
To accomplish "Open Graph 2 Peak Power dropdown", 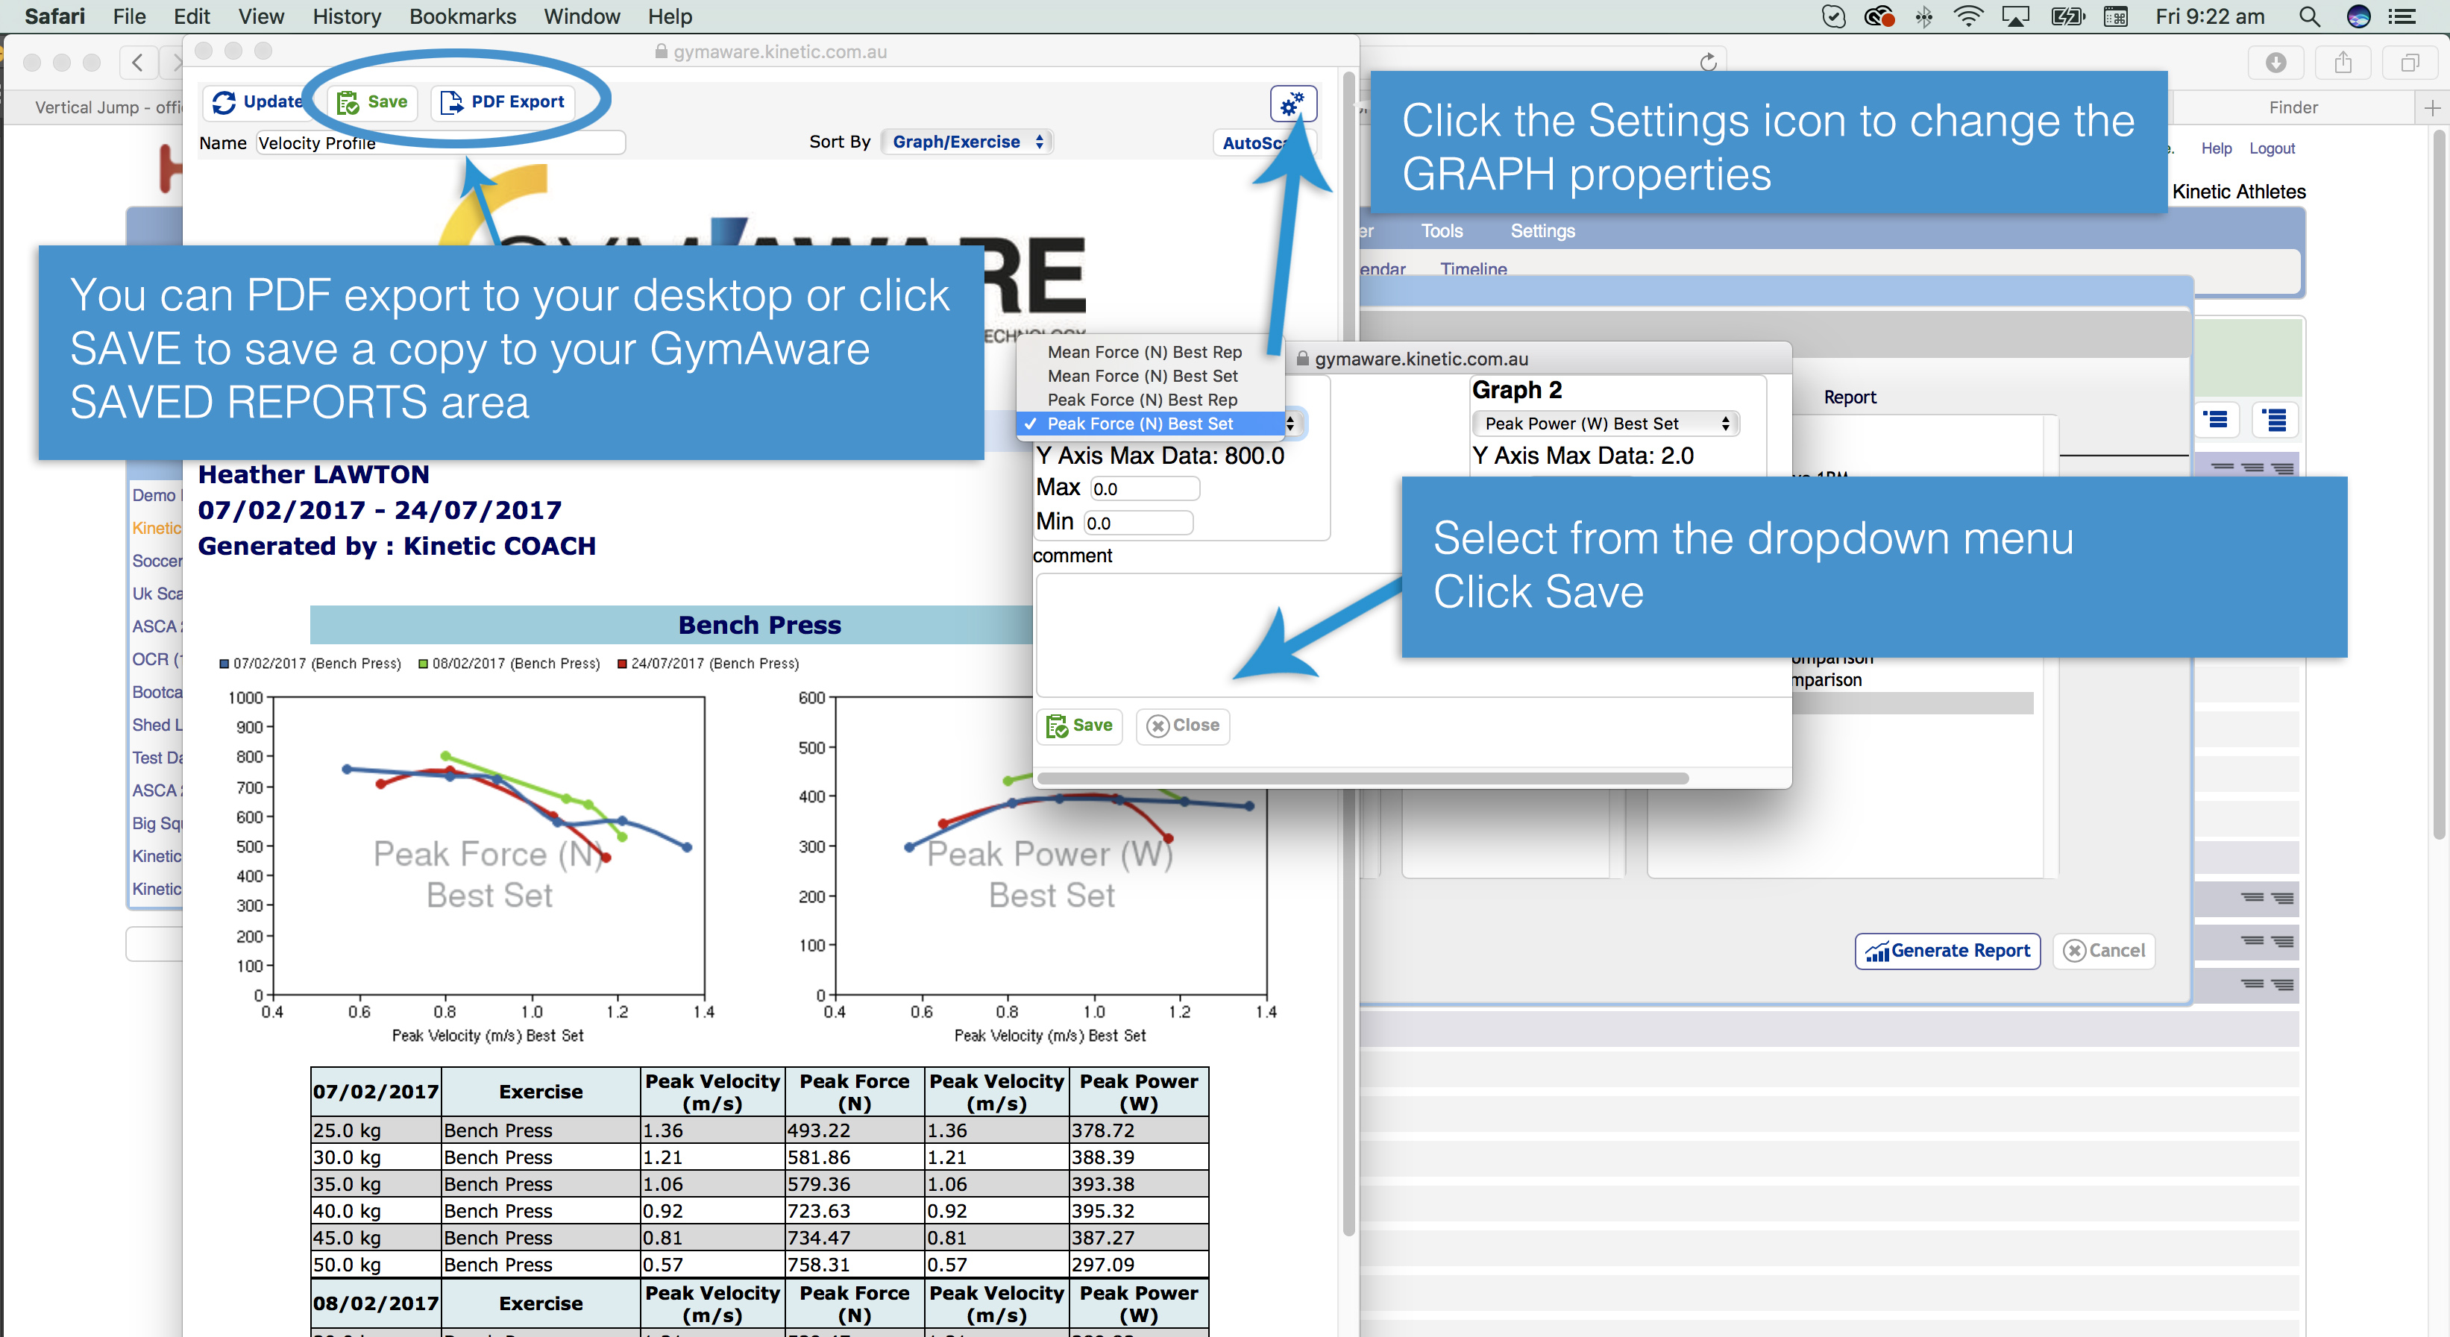I will click(1606, 424).
